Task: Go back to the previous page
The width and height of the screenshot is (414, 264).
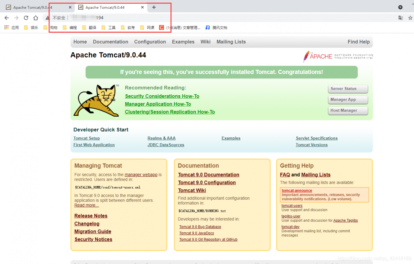Action: click(x=7, y=18)
